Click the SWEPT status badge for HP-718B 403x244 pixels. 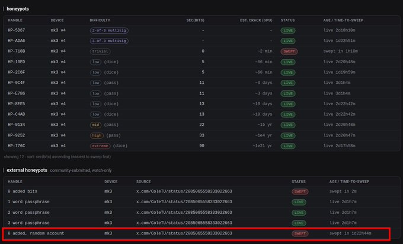(x=289, y=51)
